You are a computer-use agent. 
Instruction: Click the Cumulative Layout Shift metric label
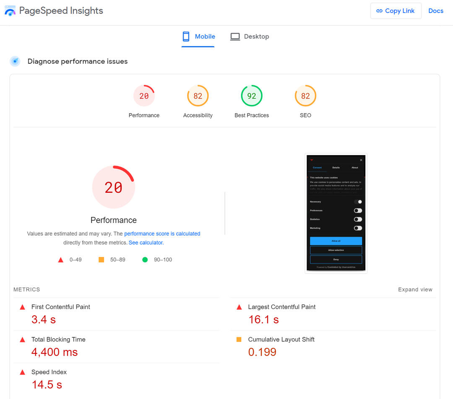coord(281,339)
